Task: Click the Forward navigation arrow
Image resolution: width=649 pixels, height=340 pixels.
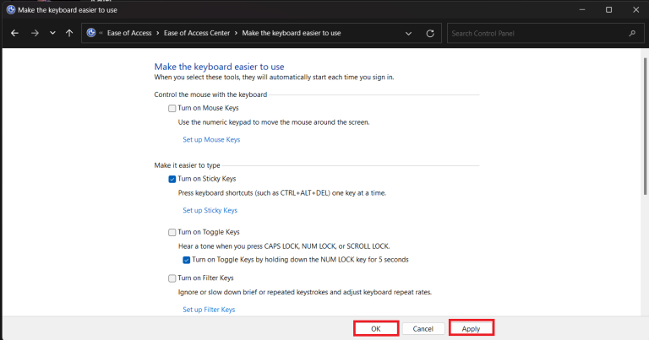Action: pos(35,34)
